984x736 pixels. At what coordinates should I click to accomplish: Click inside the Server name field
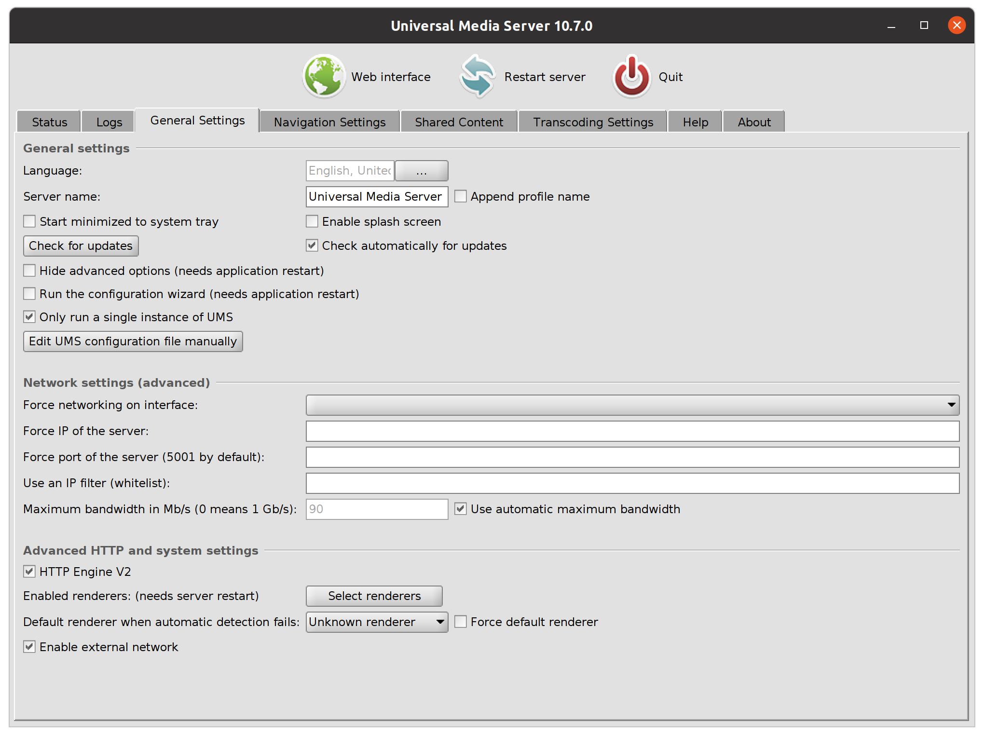point(376,196)
